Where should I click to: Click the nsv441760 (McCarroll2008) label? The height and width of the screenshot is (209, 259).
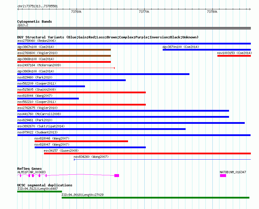pos(39,114)
